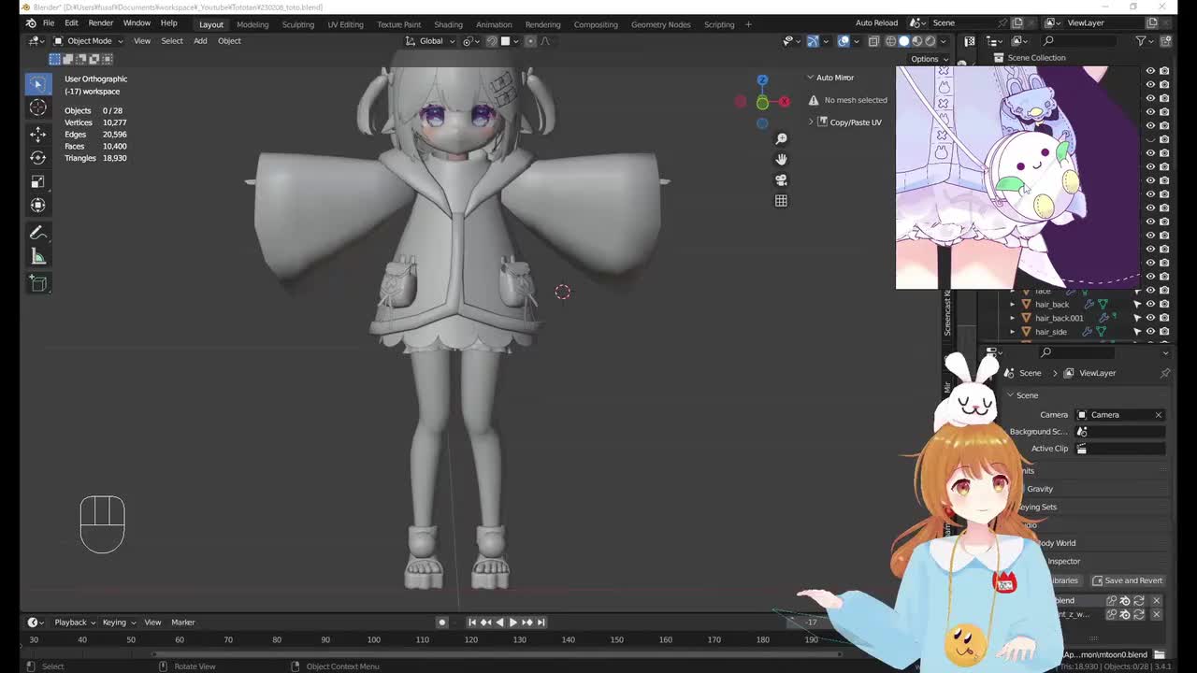
Task: Open the File menu
Action: pos(48,22)
